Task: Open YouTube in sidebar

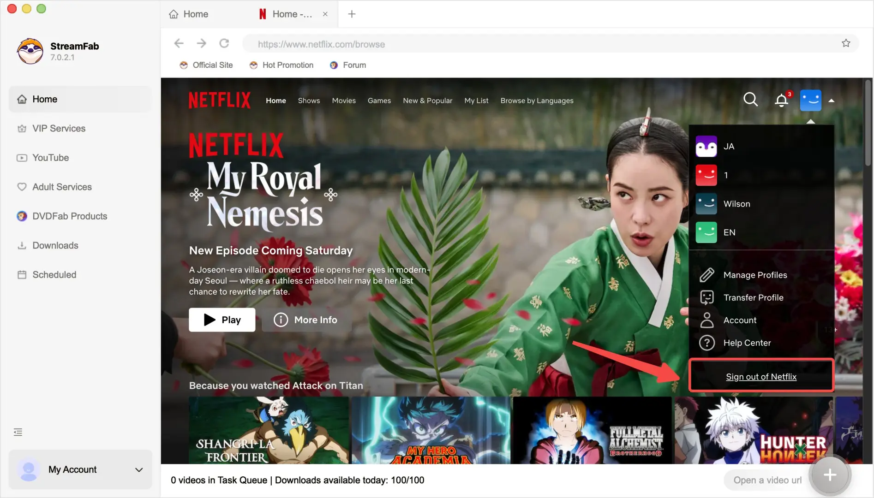Action: pos(80,158)
